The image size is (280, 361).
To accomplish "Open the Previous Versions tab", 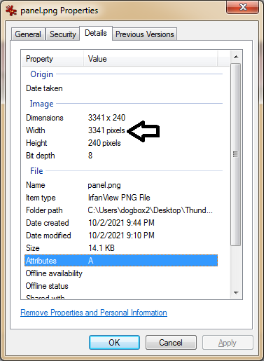I will [x=145, y=34].
